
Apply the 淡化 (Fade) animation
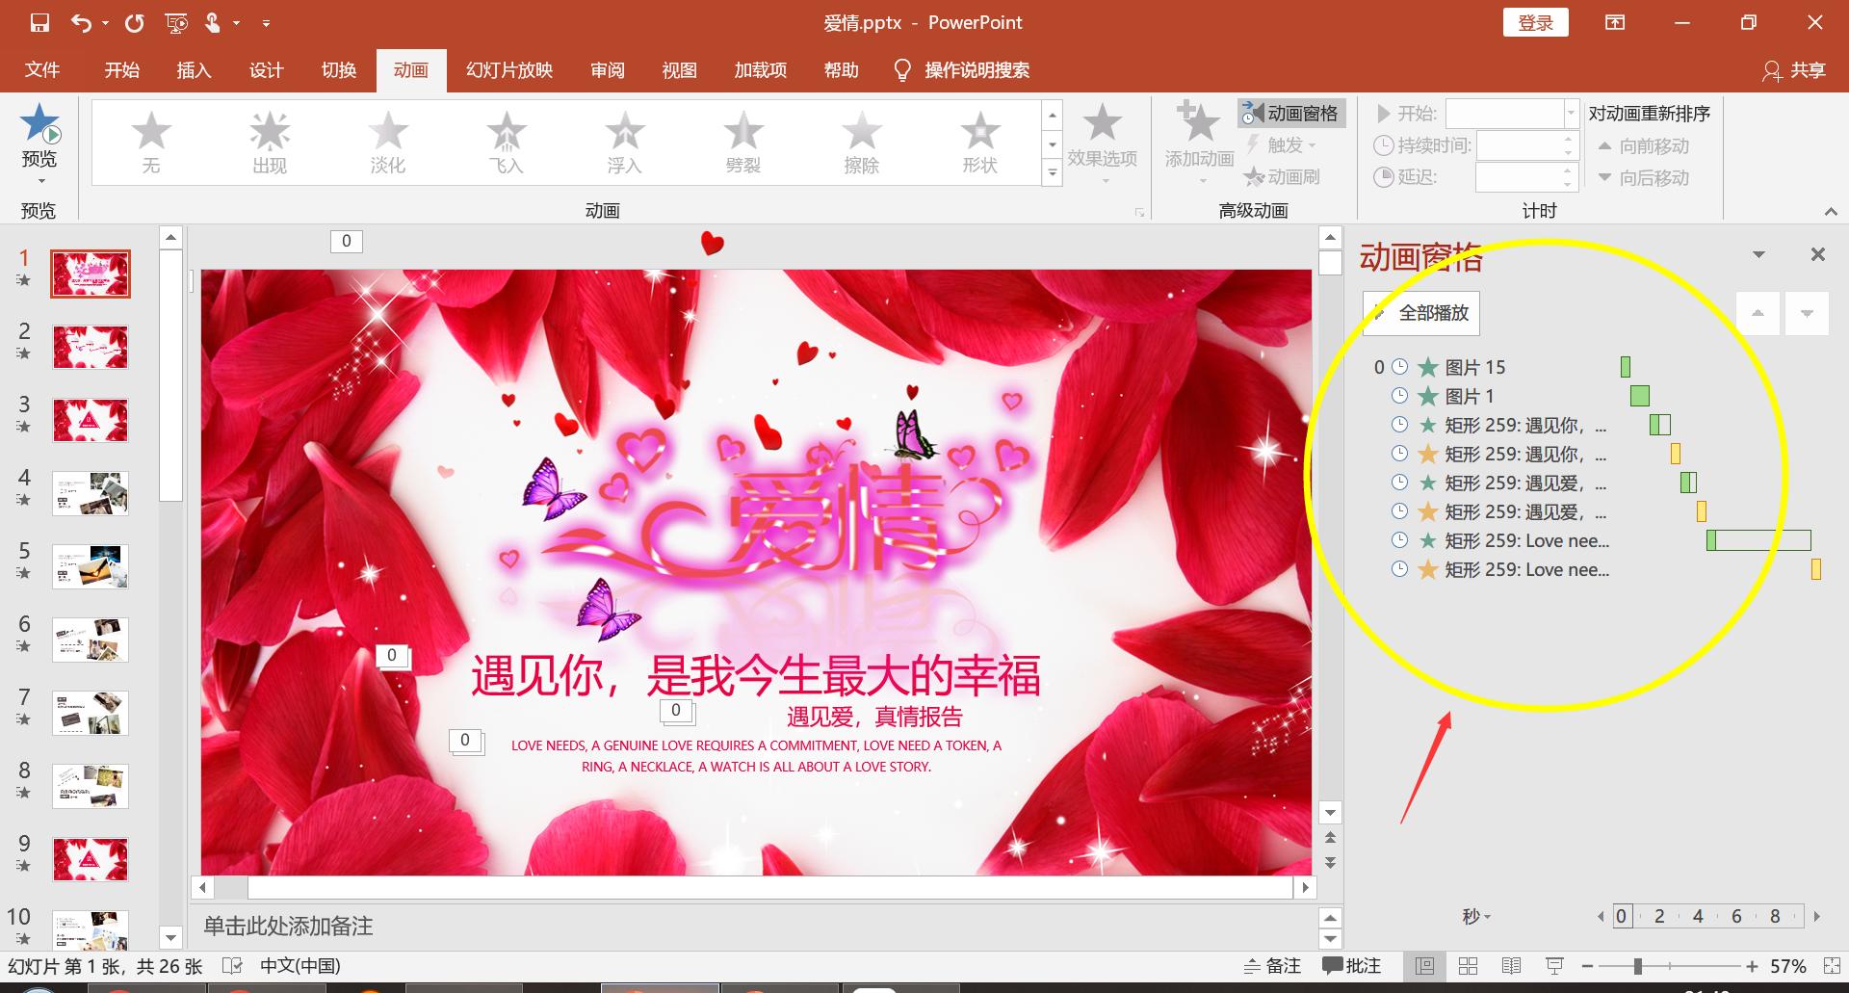[388, 143]
